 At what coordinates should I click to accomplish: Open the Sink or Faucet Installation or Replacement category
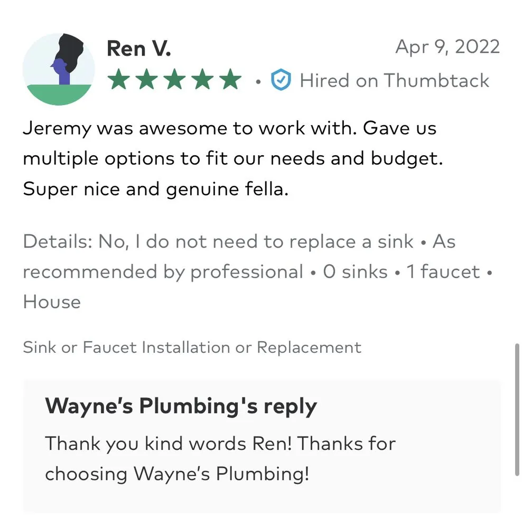click(192, 347)
